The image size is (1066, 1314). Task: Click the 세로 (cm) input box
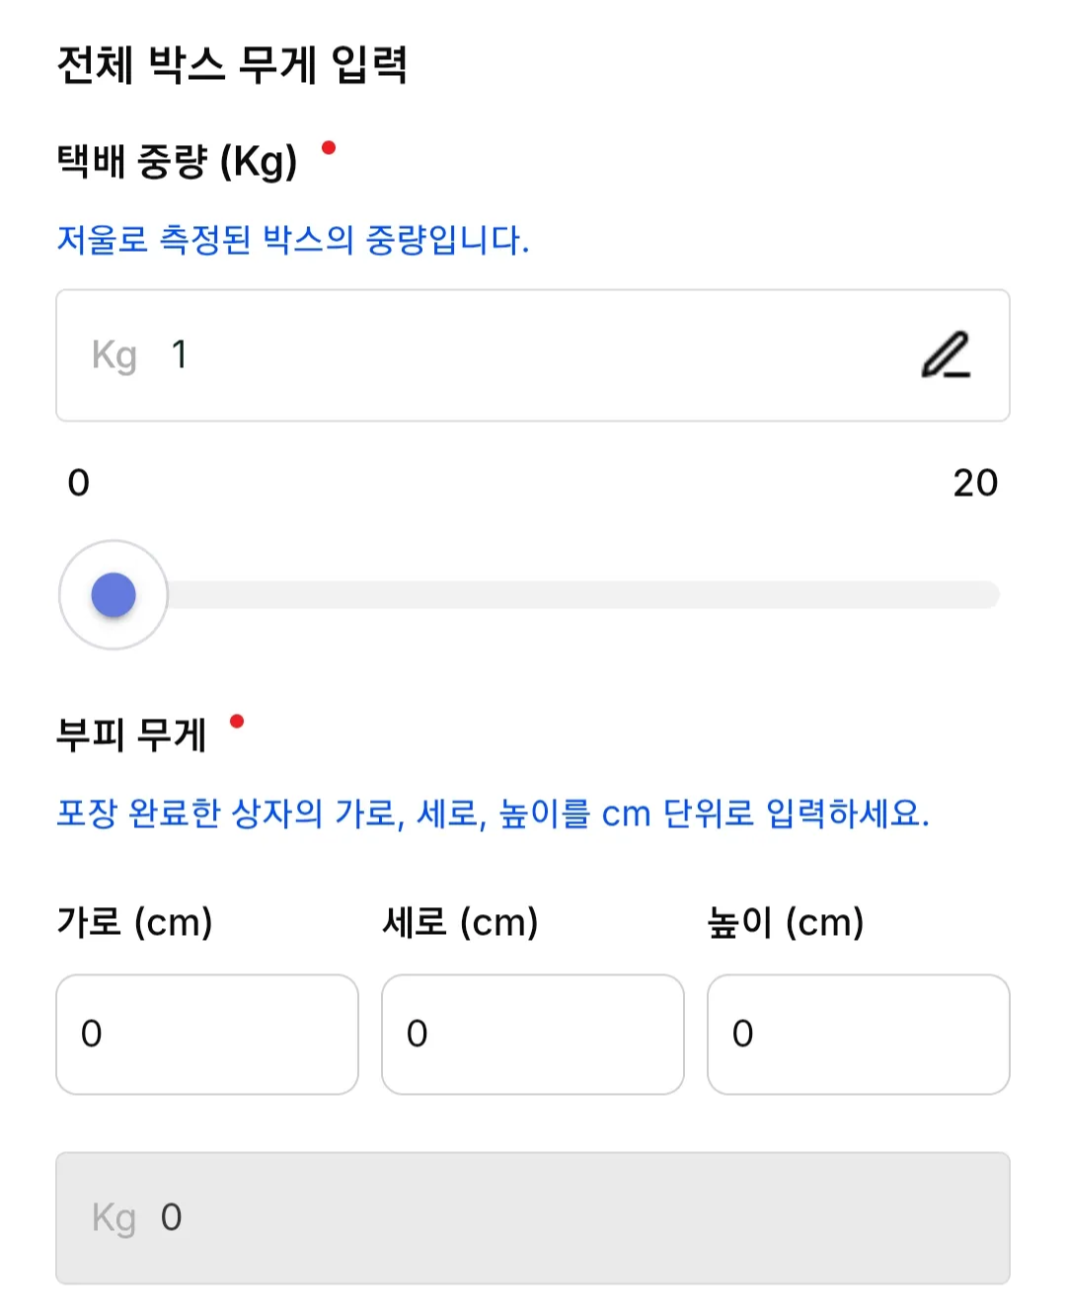pos(533,1035)
